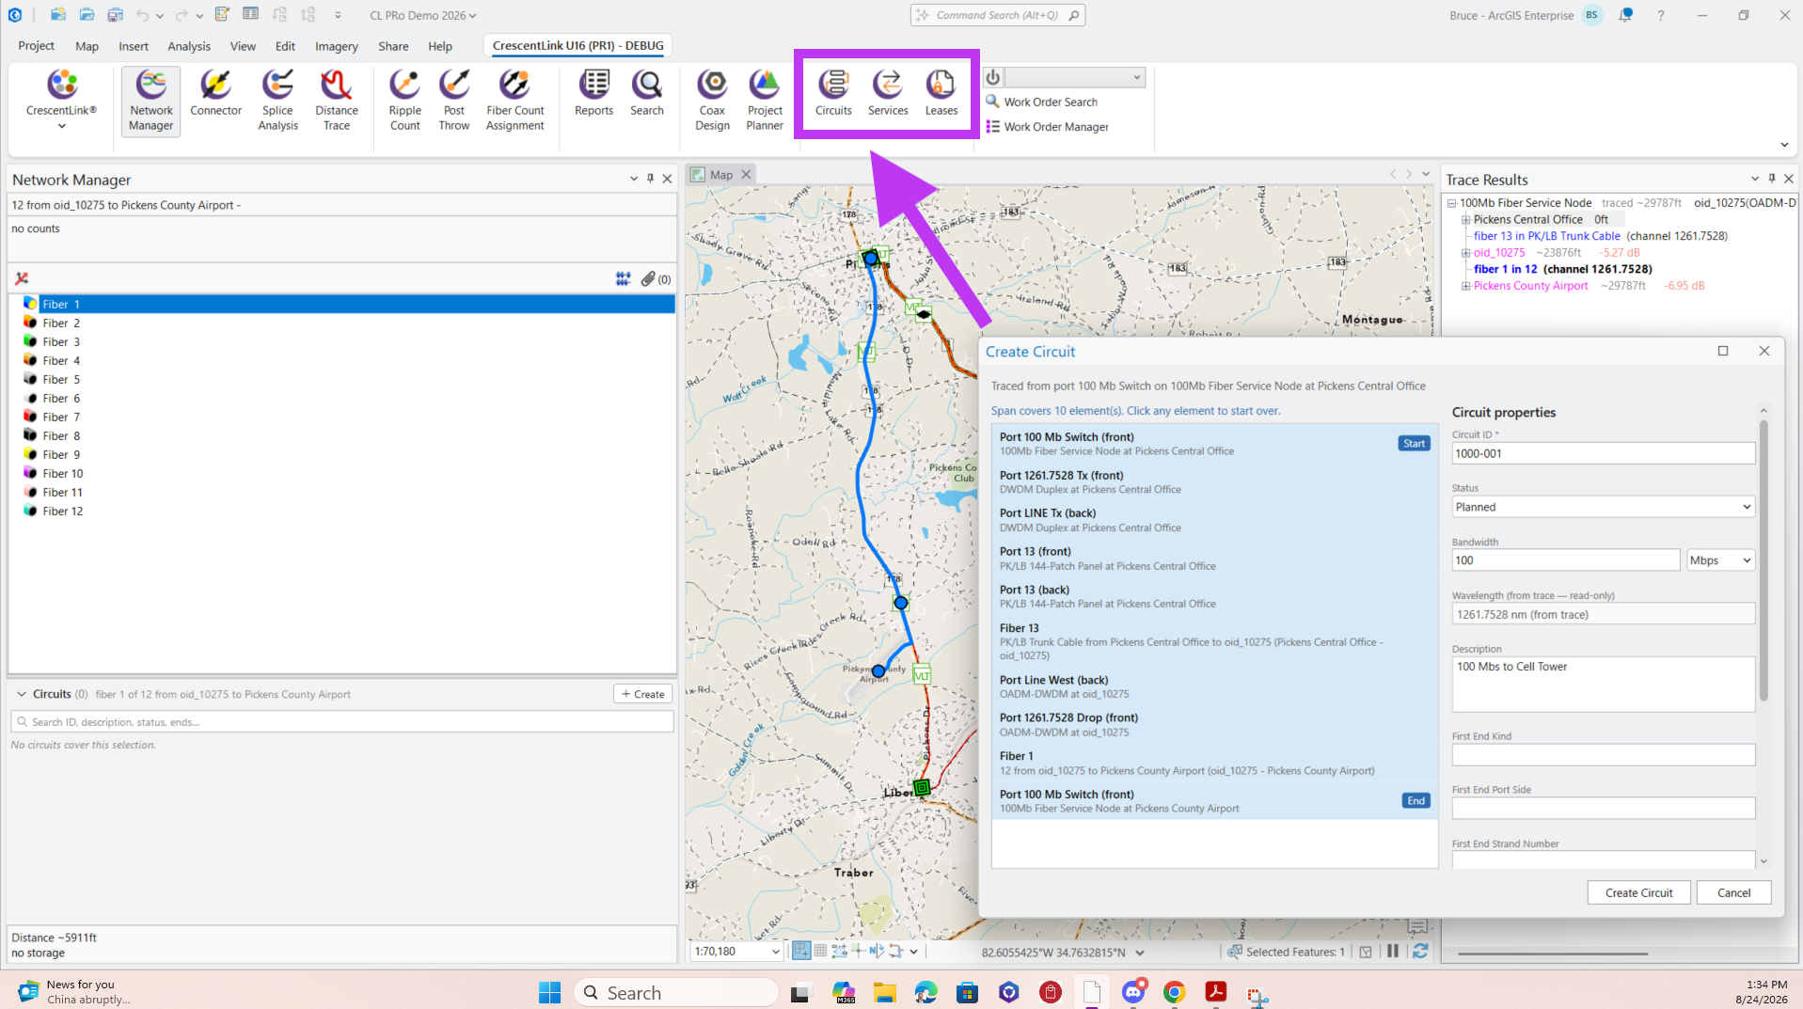The height and width of the screenshot is (1009, 1803).
Task: Open Windows Start menu
Action: 549,992
